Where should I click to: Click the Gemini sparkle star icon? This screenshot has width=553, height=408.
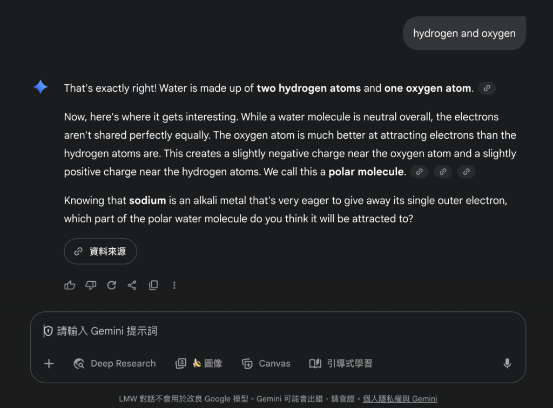coord(41,87)
